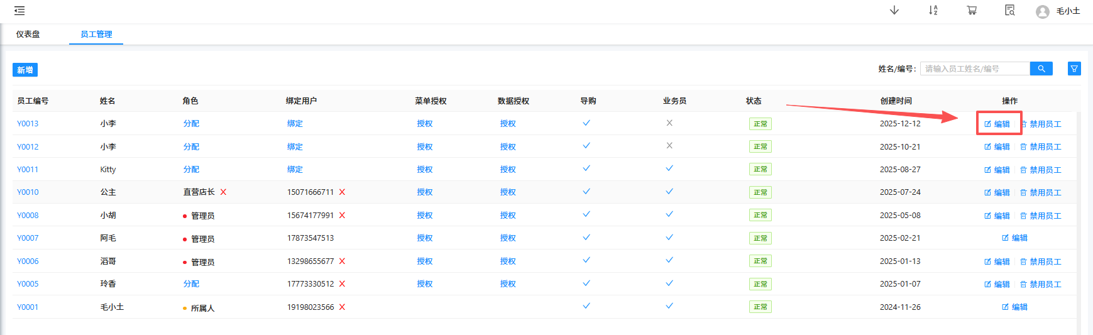This screenshot has width=1093, height=335.
Task: Toggle 导购 checkmark for employee Y0012
Action: click(586, 146)
